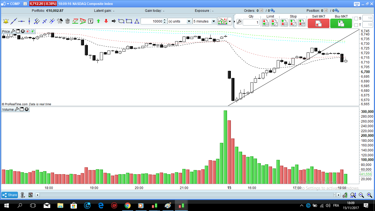Screen dimensions: 375x211
Task: Open the Windows Start menu
Action: (6, 205)
